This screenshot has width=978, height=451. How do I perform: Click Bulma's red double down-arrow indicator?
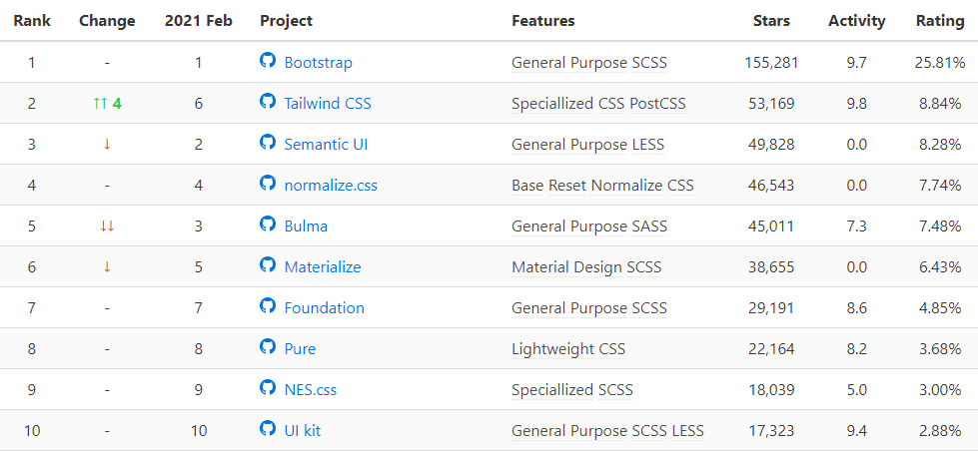coord(107,225)
